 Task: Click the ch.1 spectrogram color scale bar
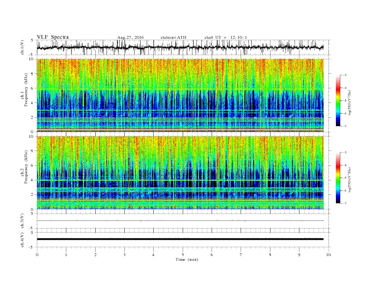(x=338, y=100)
